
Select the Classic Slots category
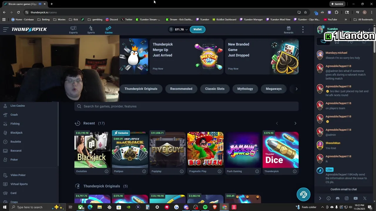pos(215,89)
